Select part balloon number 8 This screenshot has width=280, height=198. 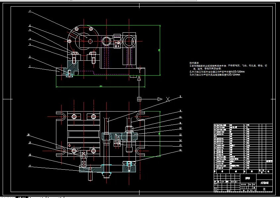[x=180, y=96]
